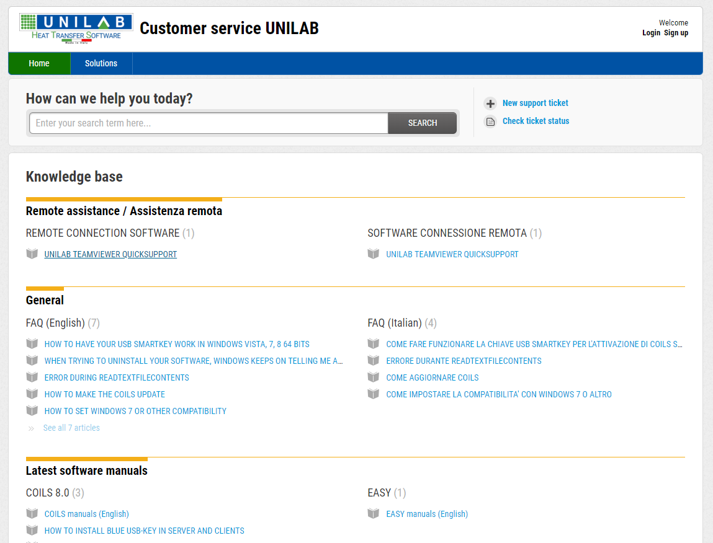The width and height of the screenshot is (713, 543).
Task: Click book icon next to uninstall your software article
Action: (32, 360)
